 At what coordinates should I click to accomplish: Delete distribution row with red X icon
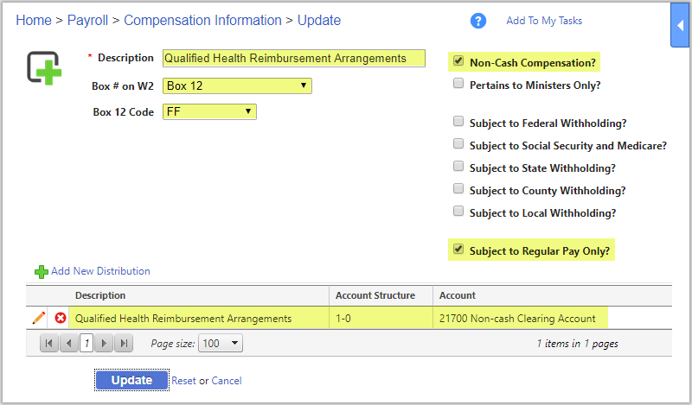tap(61, 318)
